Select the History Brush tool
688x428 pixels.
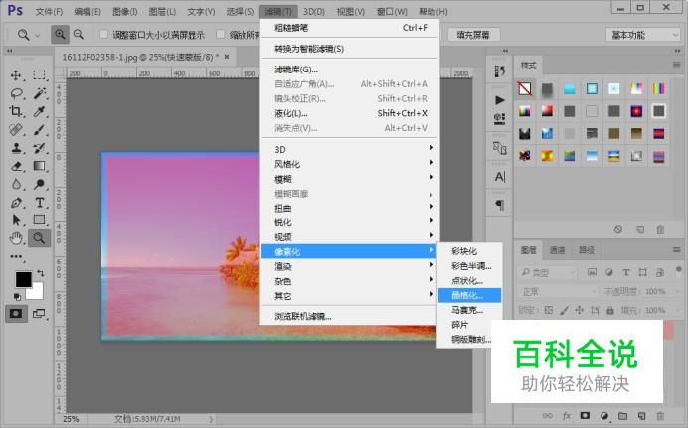[39, 148]
